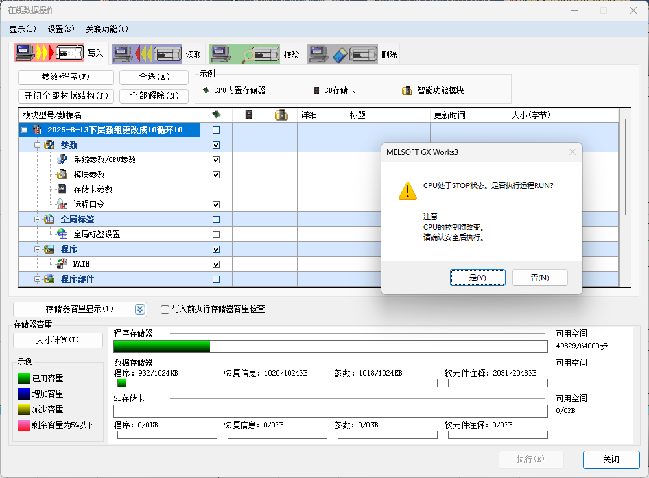Expand the 存储器容量显示 dropdown arrow
The image size is (649, 478).
point(140,309)
